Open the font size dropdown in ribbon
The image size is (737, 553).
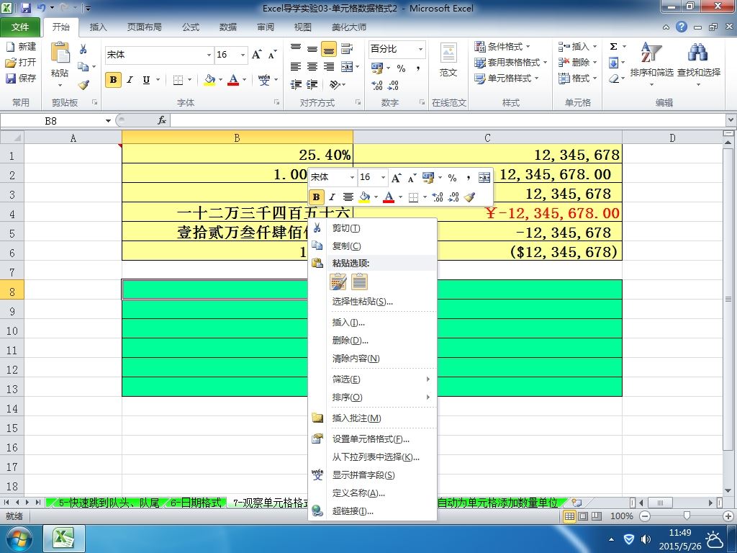pos(243,55)
